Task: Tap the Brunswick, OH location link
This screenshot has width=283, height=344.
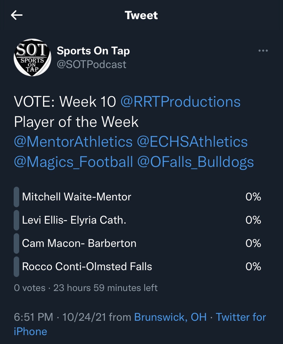Action: click(170, 317)
